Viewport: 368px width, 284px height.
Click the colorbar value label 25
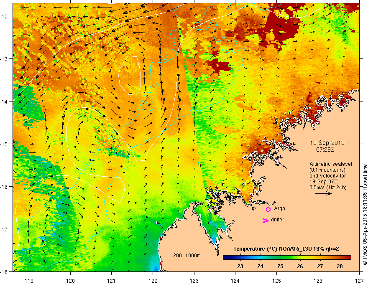tap(280, 266)
